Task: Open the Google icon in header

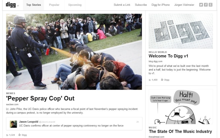Action: [210, 5]
